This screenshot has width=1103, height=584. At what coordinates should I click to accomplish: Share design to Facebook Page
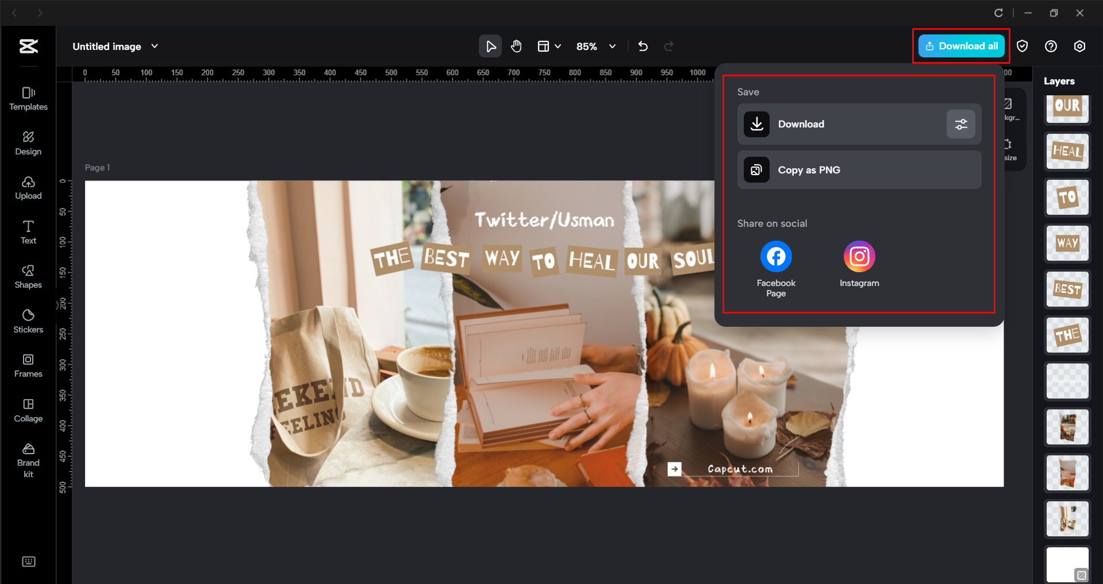click(775, 256)
